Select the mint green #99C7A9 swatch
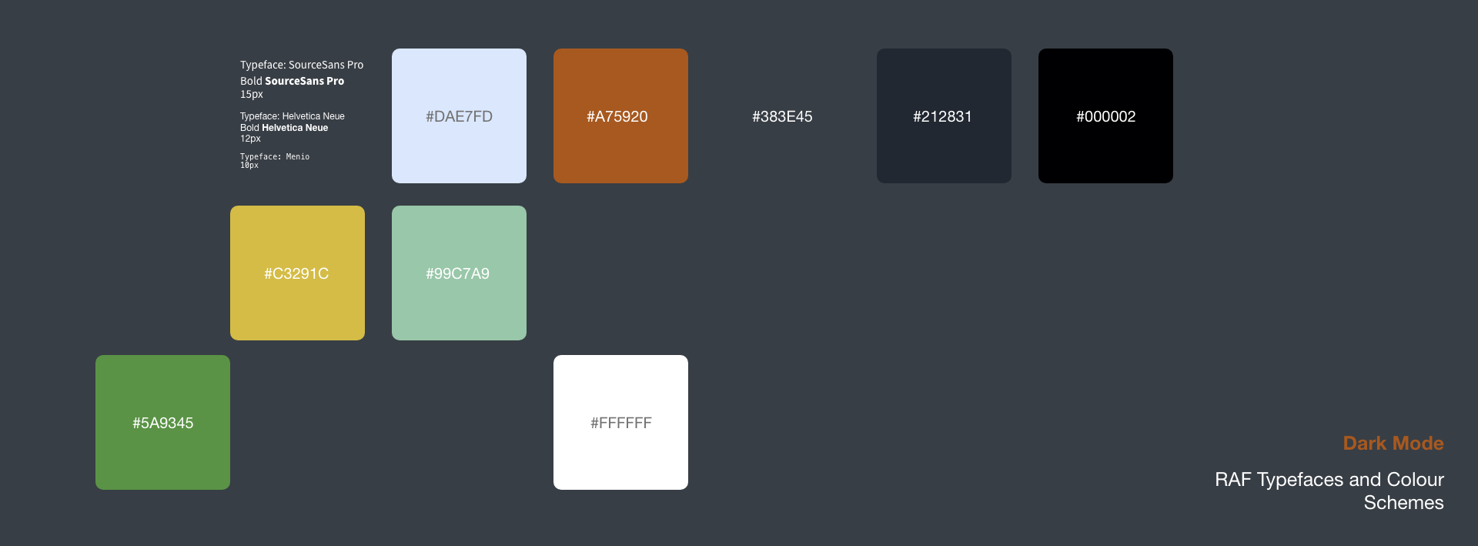The width and height of the screenshot is (1478, 546). tap(459, 273)
